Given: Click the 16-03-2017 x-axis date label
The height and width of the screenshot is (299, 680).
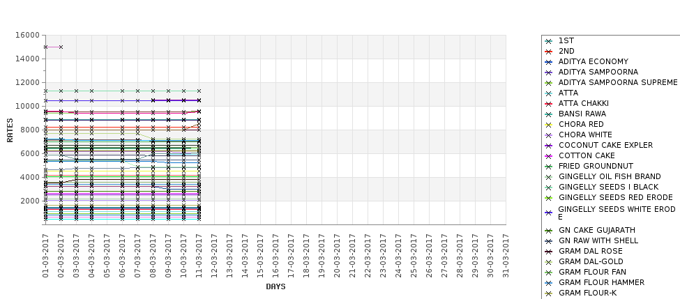Looking at the screenshot, I should pyautogui.click(x=275, y=255).
